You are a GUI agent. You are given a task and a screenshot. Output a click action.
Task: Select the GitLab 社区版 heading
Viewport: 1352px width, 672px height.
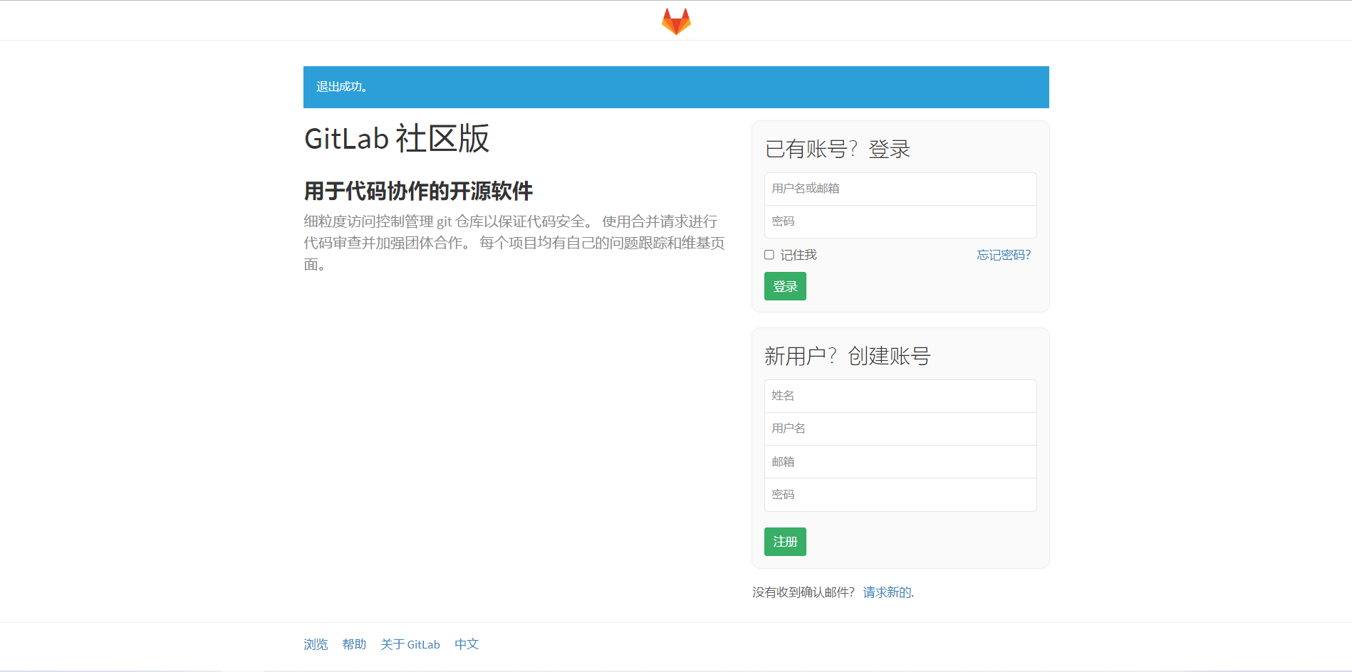tap(397, 138)
